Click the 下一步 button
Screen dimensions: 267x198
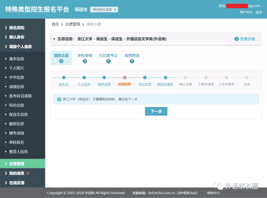[x=156, y=111]
